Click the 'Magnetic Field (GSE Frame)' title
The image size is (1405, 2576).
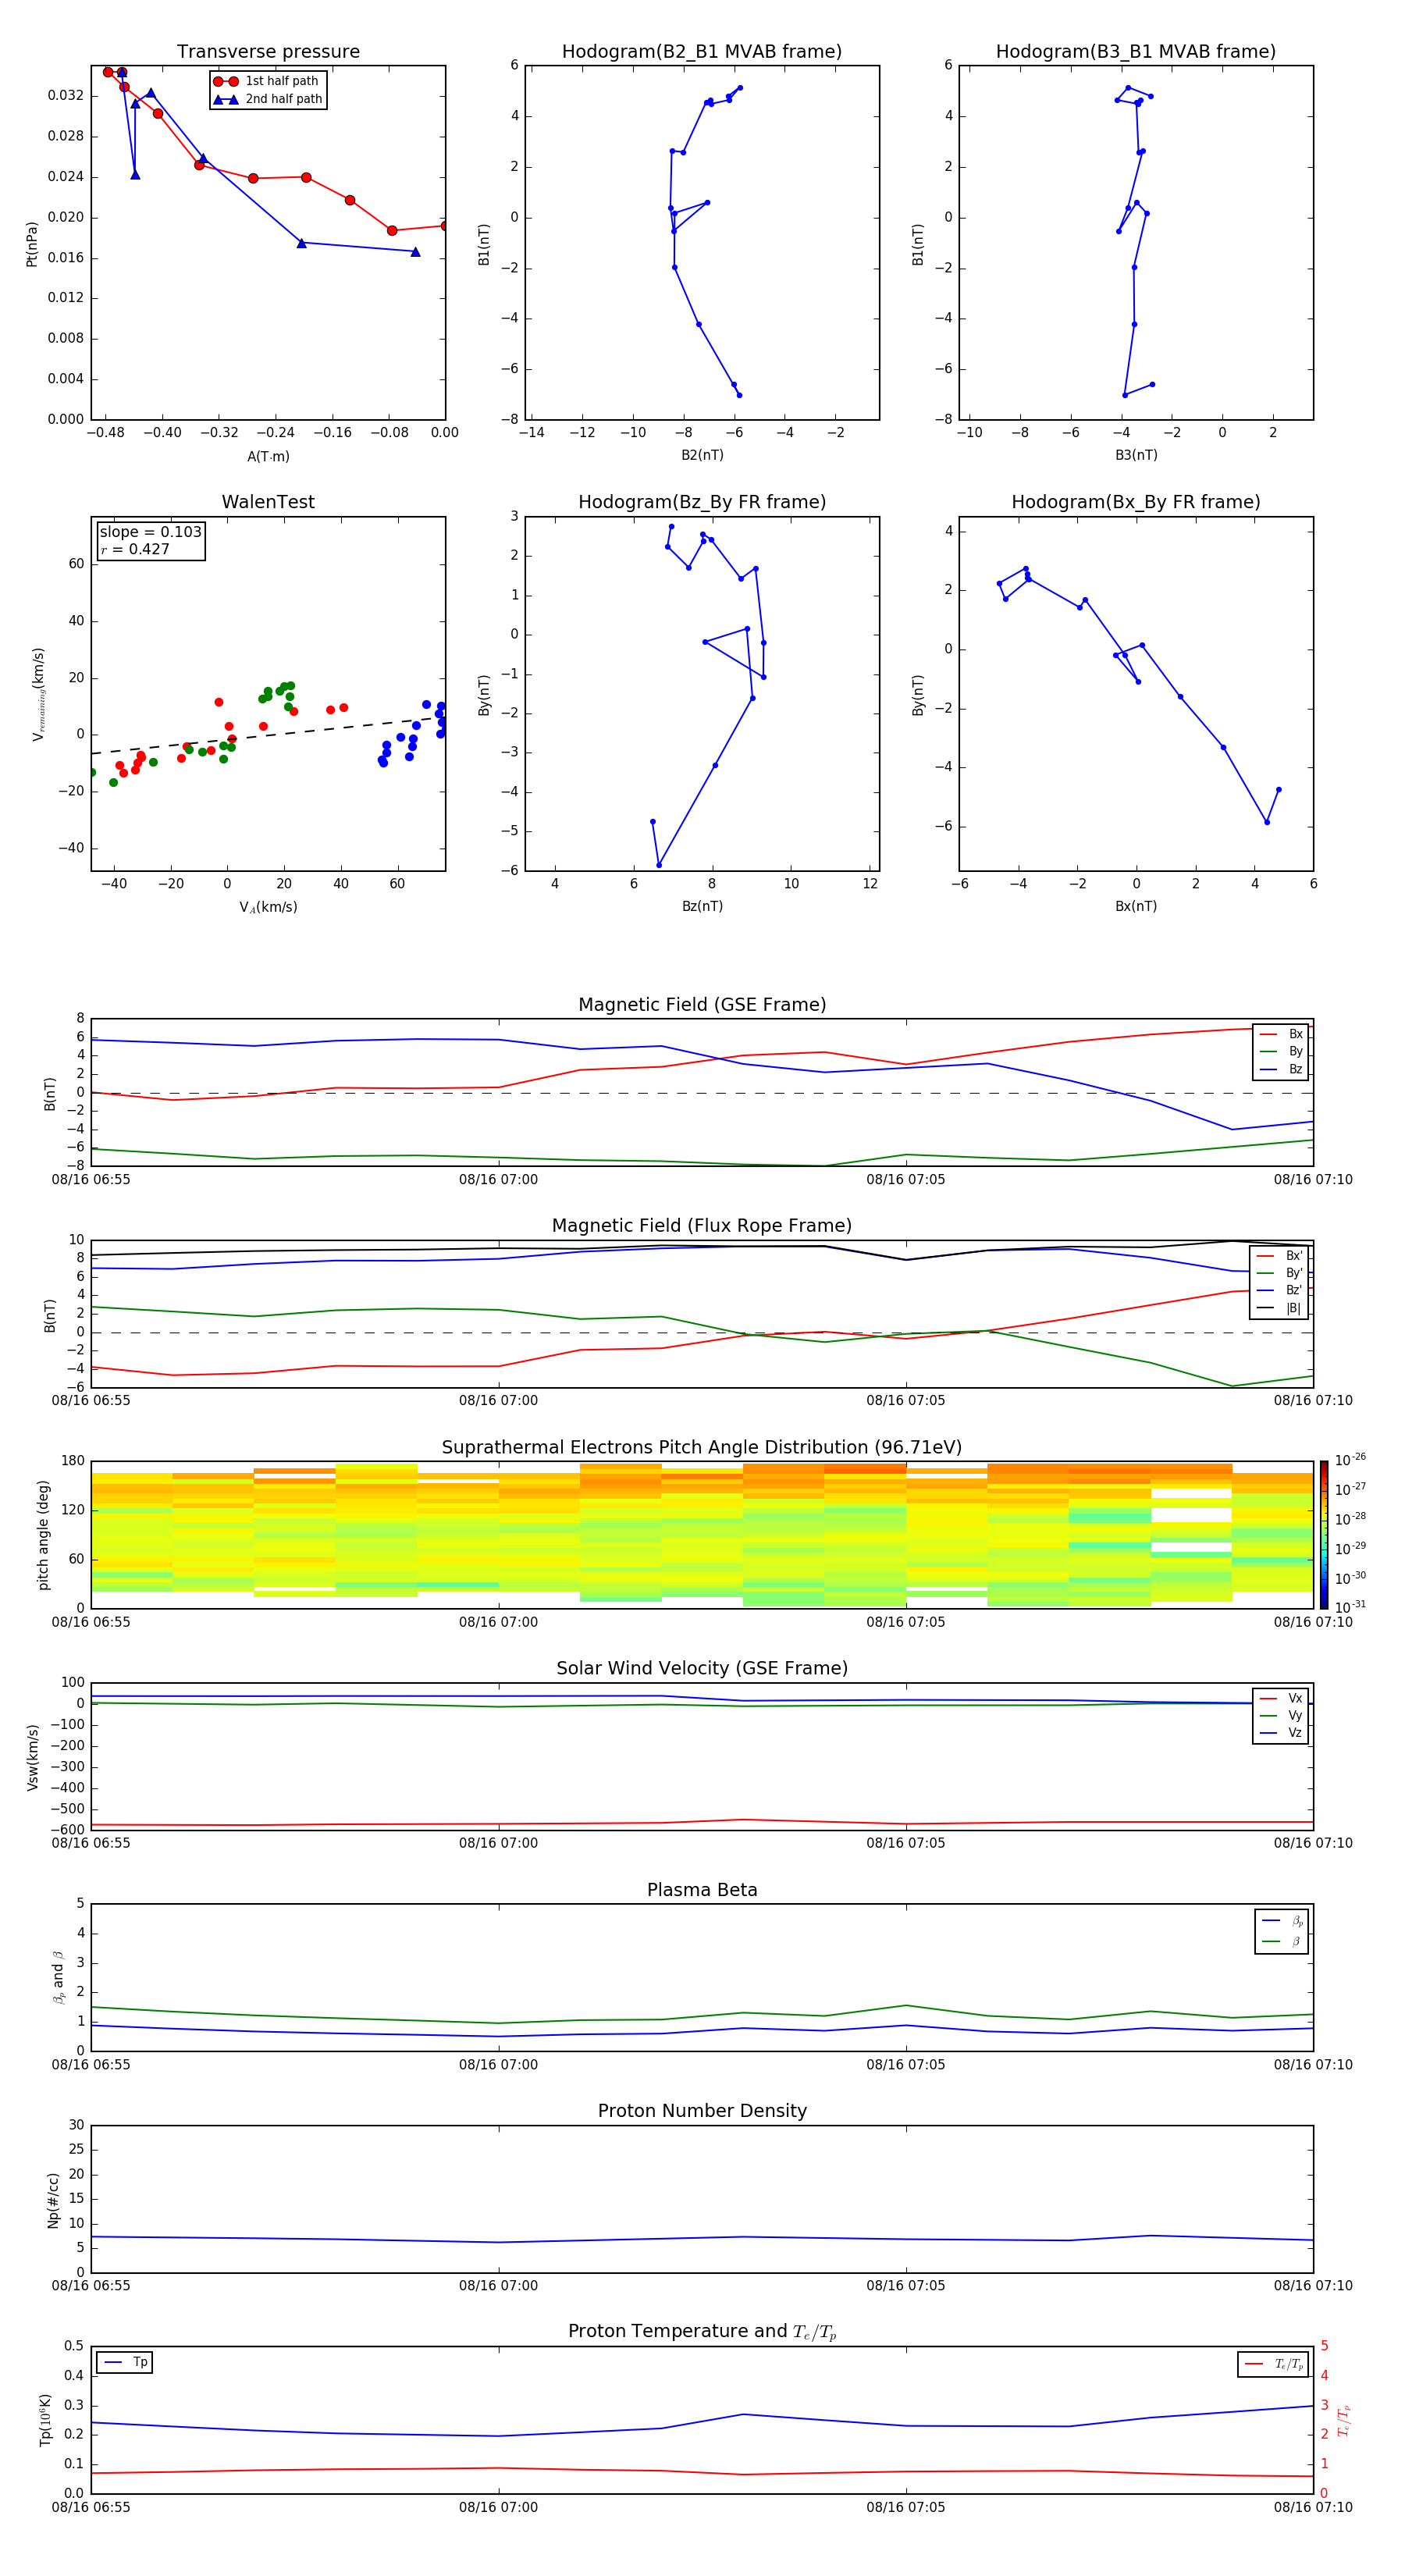702,1005
